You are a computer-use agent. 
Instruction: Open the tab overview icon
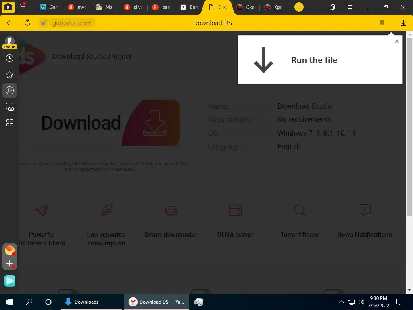332,7
